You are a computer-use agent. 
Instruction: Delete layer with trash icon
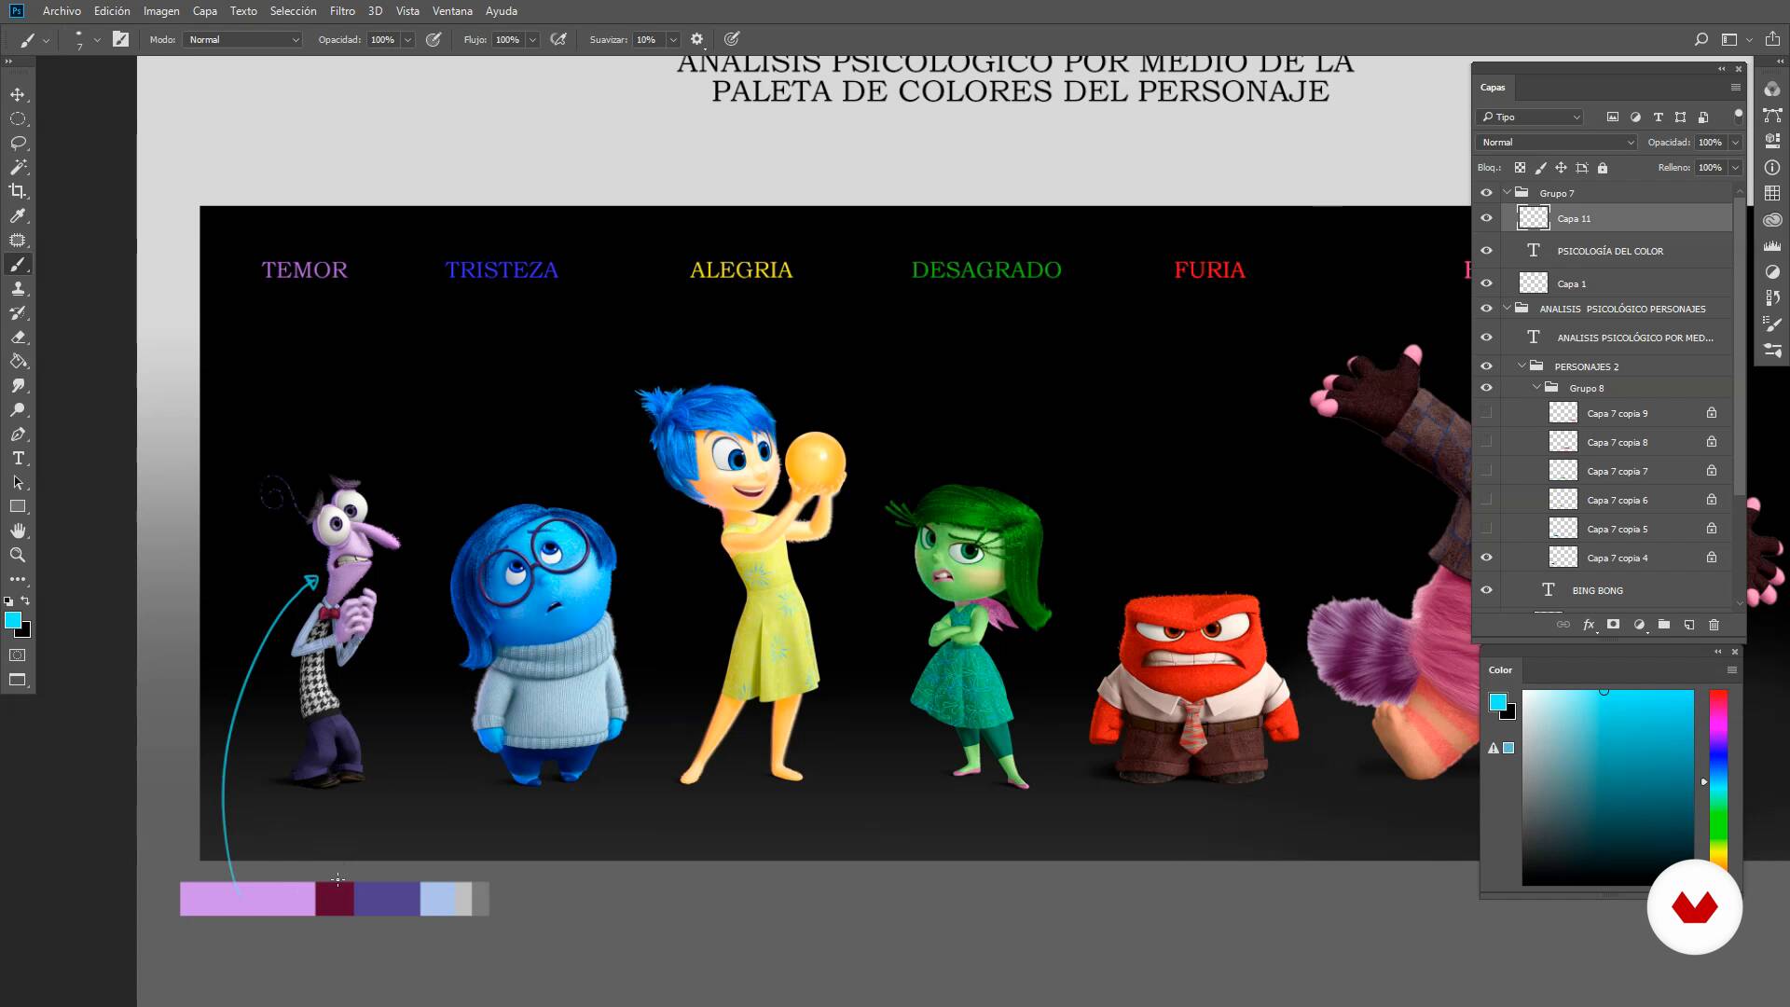[x=1714, y=625]
